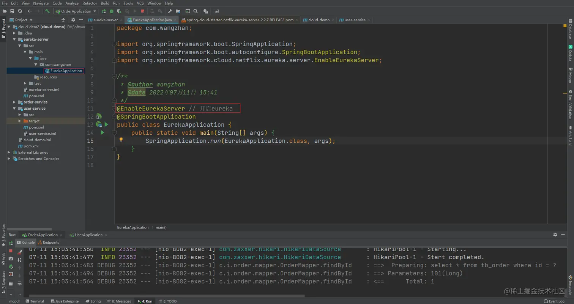This screenshot has height=304, width=574.
Task: Open Project Structure toolbar icon
Action: coord(177,11)
